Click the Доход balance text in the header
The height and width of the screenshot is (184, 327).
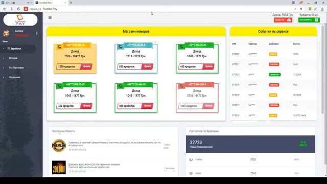tap(283, 15)
